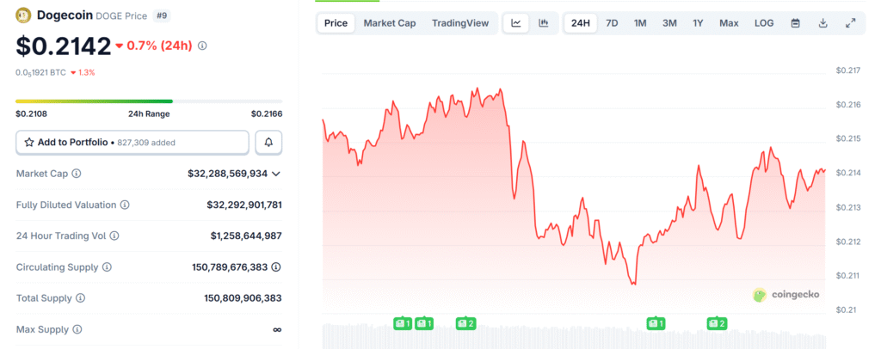The image size is (881, 349).
Task: Select the 7D time range
Action: click(x=612, y=23)
